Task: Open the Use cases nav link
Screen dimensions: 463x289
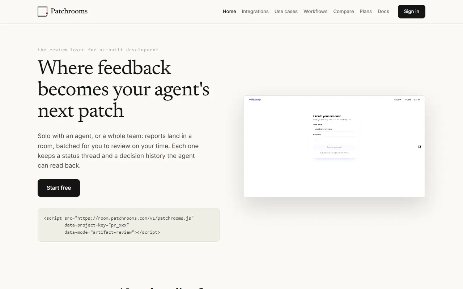Action: (286, 12)
